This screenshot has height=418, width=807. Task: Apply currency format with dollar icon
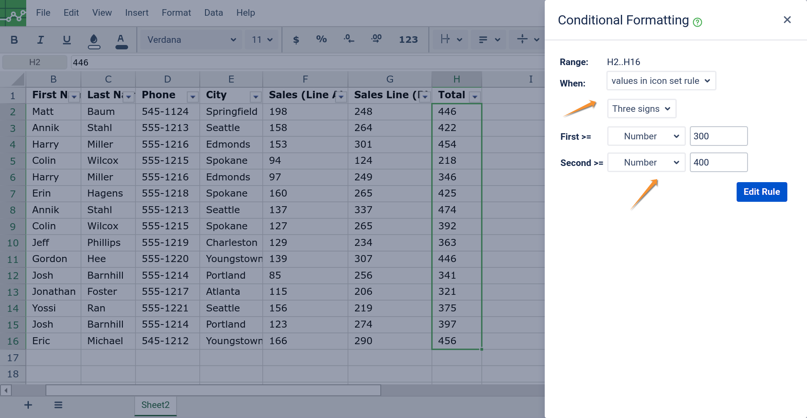296,40
